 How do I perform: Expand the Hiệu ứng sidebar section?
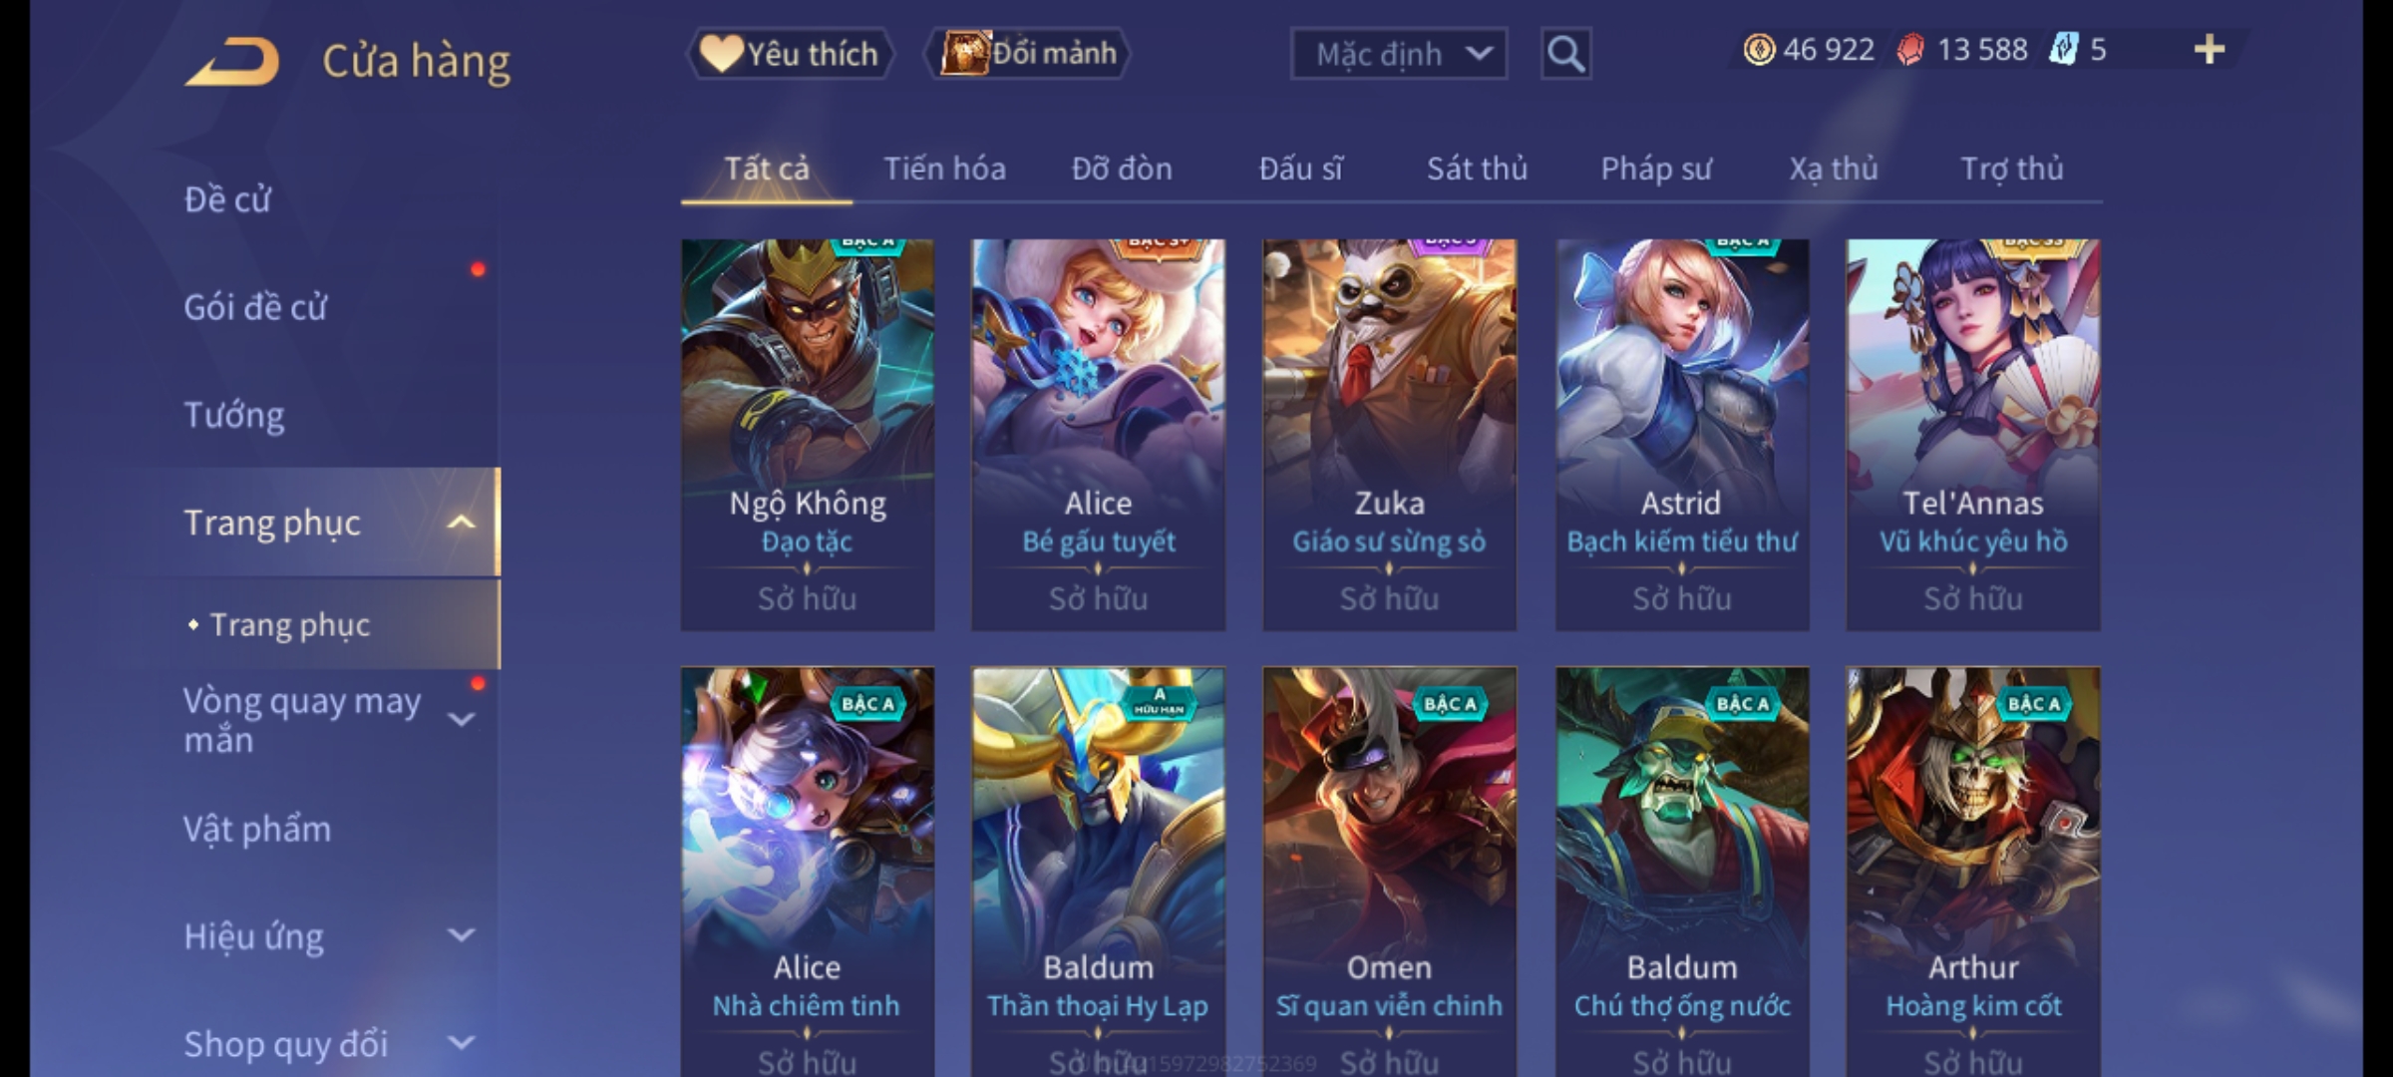tap(461, 935)
